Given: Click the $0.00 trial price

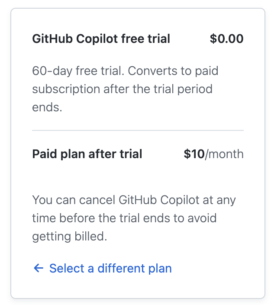Looking at the screenshot, I should 226,39.
